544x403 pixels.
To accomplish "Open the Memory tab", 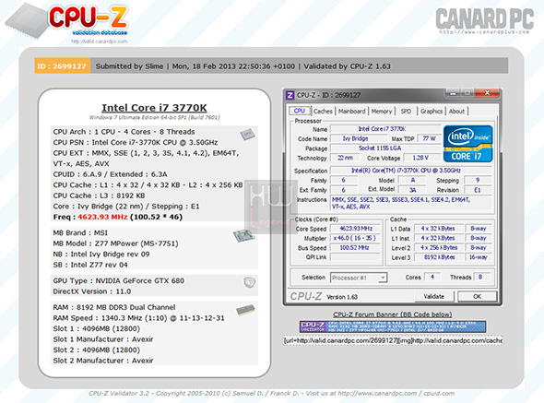I will coord(382,111).
